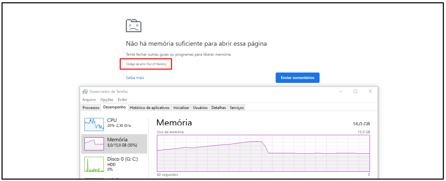The width and height of the screenshot is (446, 181).
Task: Select the Memória graph thumbnail in sidebar
Action: (x=94, y=144)
